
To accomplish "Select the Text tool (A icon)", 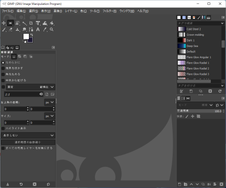I will point(38,29).
